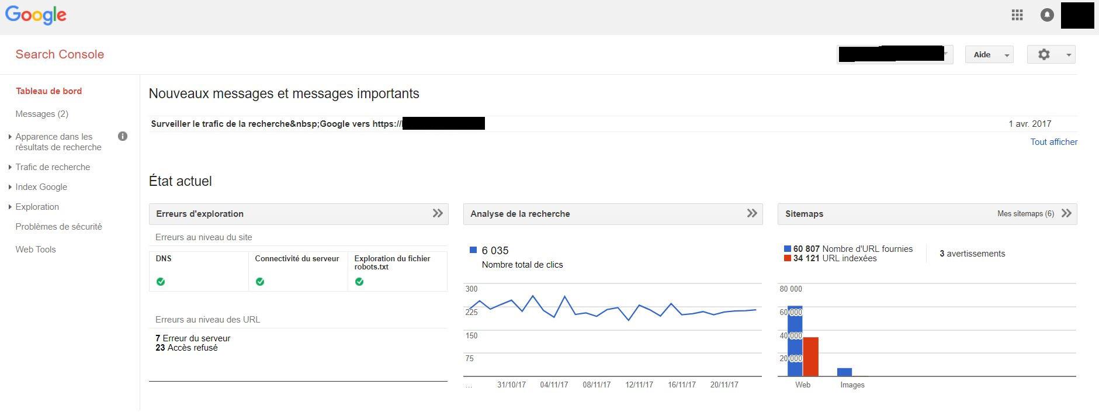
Task: Click the redacted account avatar
Action: [x=1077, y=15]
